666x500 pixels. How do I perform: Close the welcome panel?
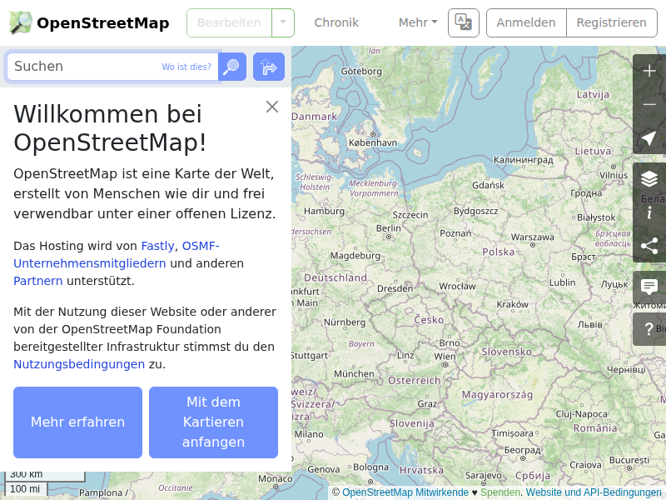click(272, 107)
